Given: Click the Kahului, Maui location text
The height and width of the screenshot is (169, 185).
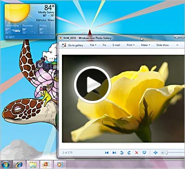Looking at the screenshot, I should coord(45,20).
